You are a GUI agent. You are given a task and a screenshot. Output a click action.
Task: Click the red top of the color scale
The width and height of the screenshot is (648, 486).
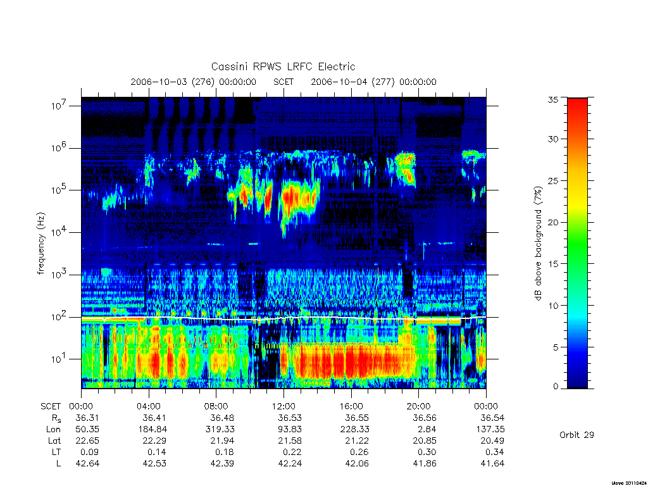[577, 109]
